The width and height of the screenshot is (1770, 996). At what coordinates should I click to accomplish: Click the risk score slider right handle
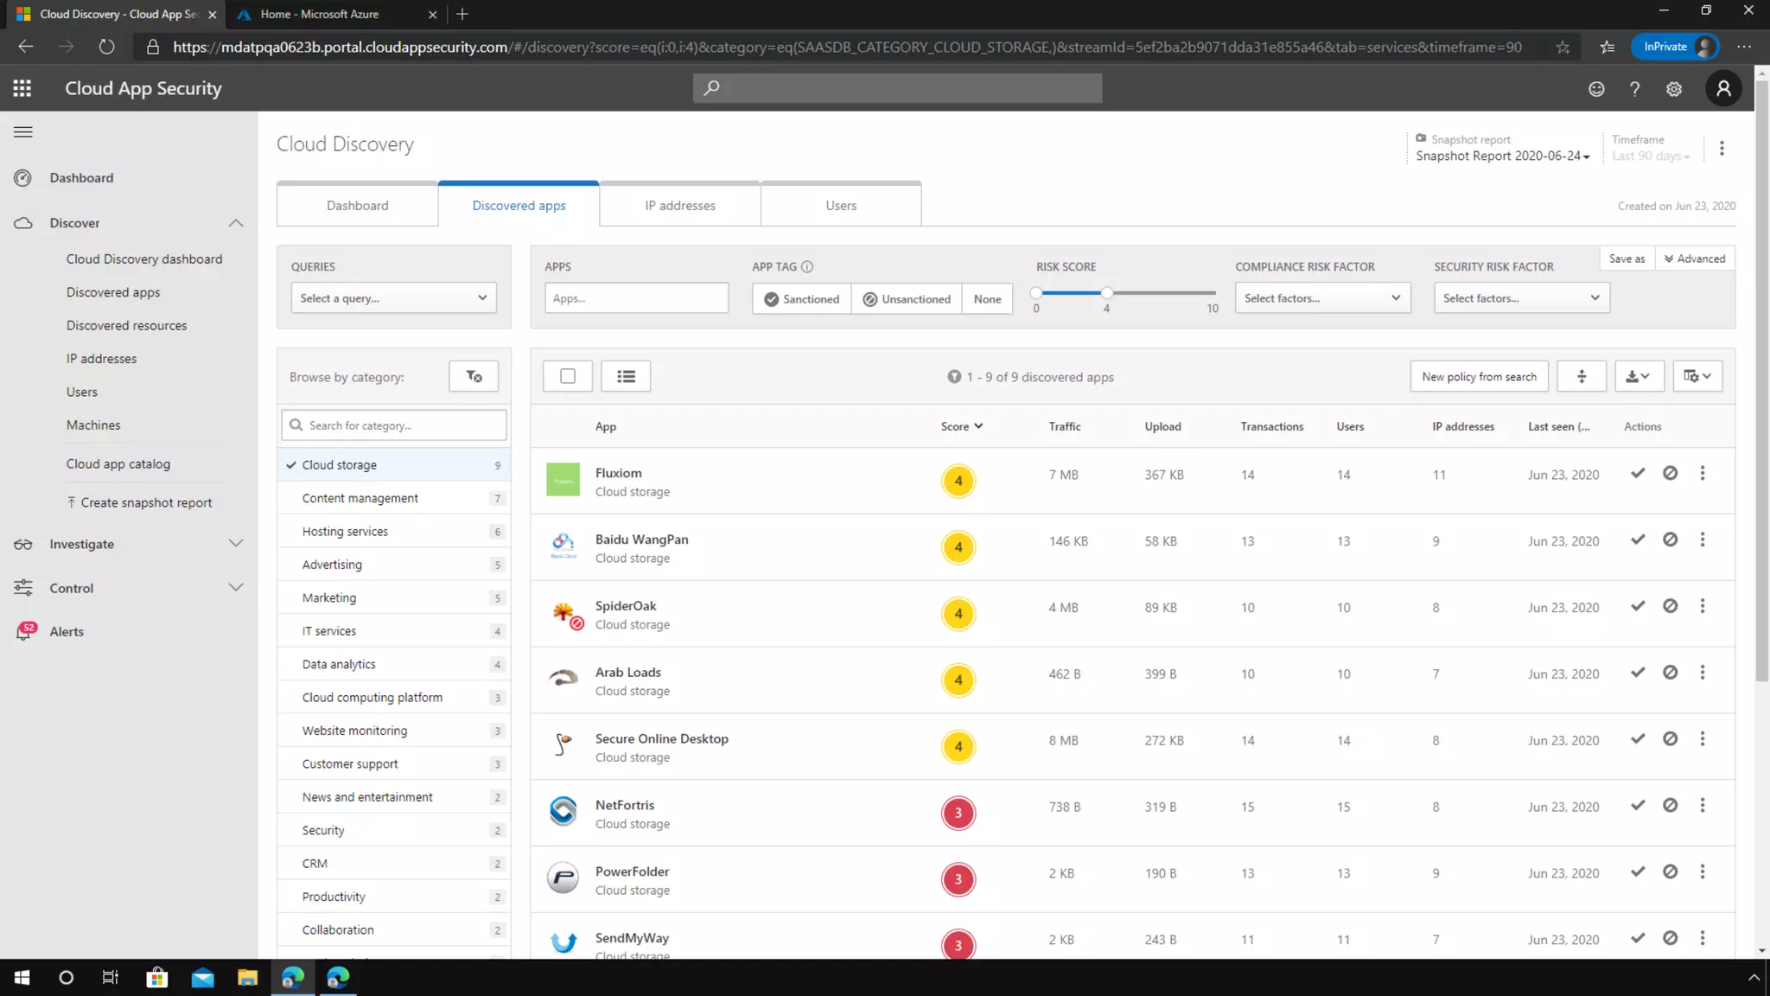click(1106, 293)
